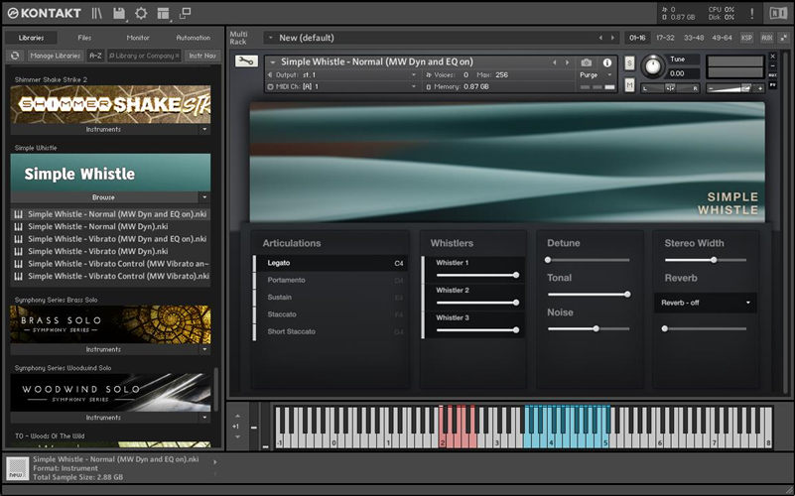The width and height of the screenshot is (795, 496).
Task: Open the library browser icon
Action: pos(96,13)
